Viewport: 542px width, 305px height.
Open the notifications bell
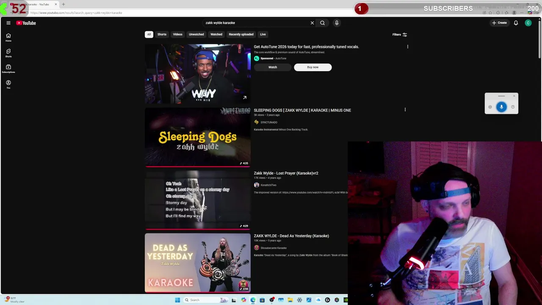(x=516, y=23)
